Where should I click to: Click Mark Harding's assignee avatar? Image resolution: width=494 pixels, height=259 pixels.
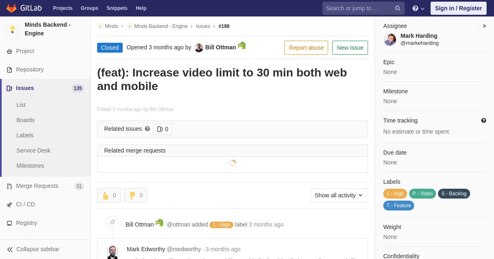point(390,39)
